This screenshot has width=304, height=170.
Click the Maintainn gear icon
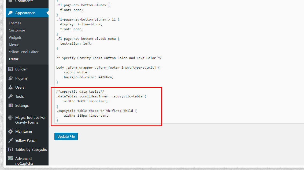pyautogui.click(x=10, y=131)
